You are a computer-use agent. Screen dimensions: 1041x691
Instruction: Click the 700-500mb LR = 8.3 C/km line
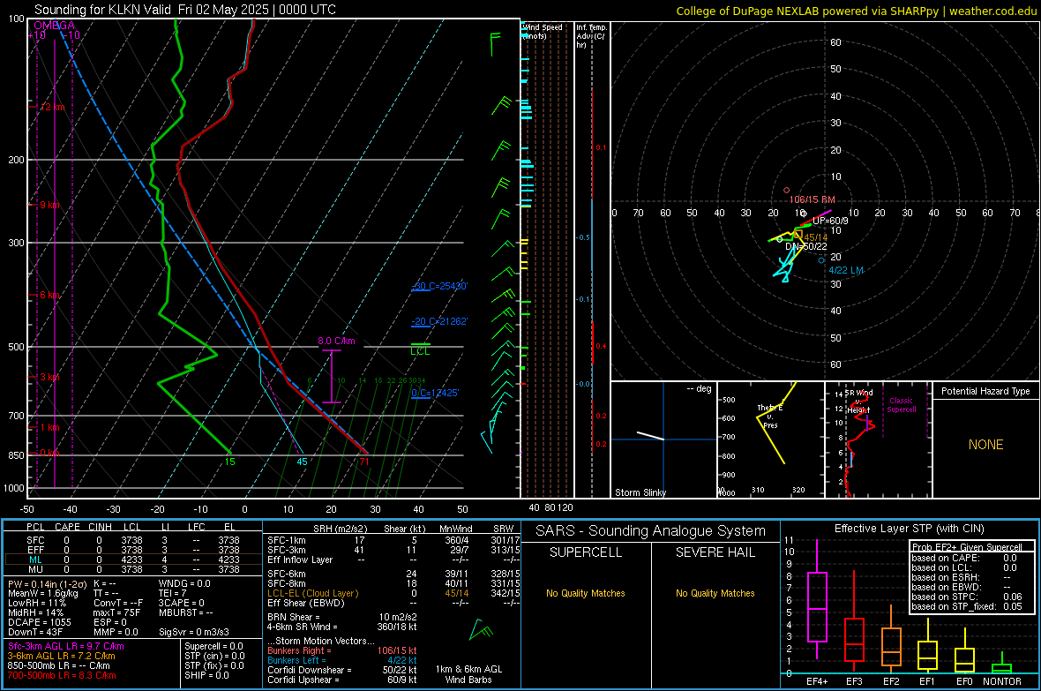pos(62,675)
